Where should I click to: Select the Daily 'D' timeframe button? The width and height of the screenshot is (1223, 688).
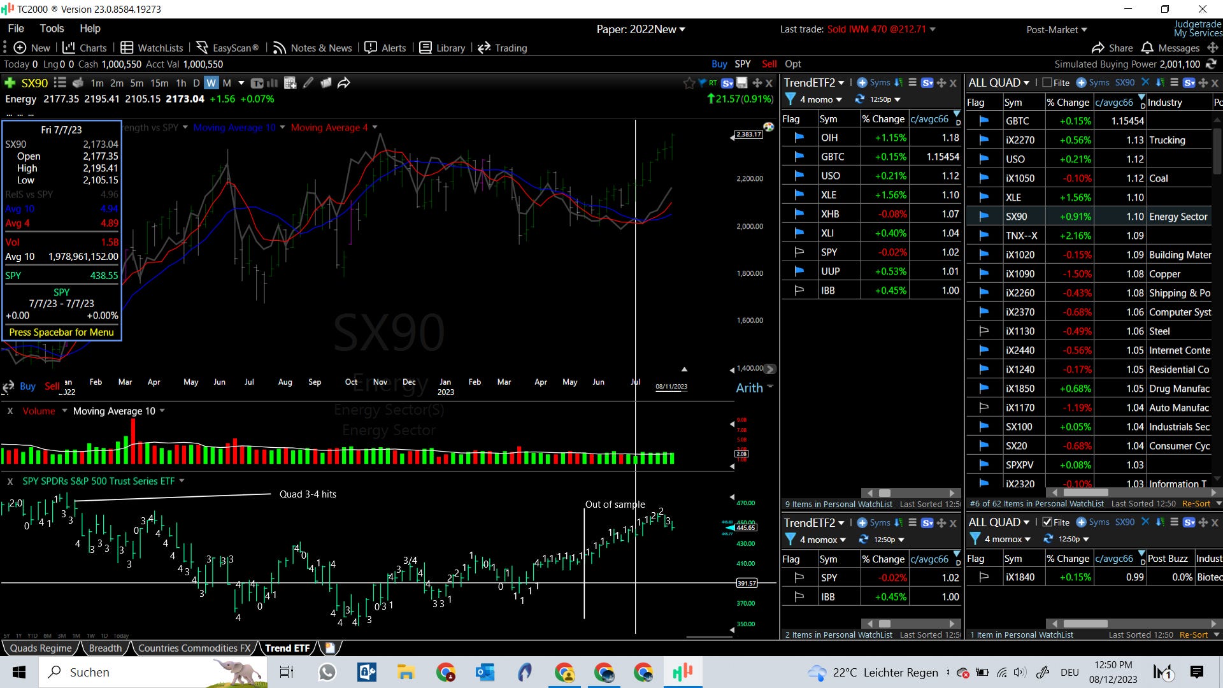196,83
